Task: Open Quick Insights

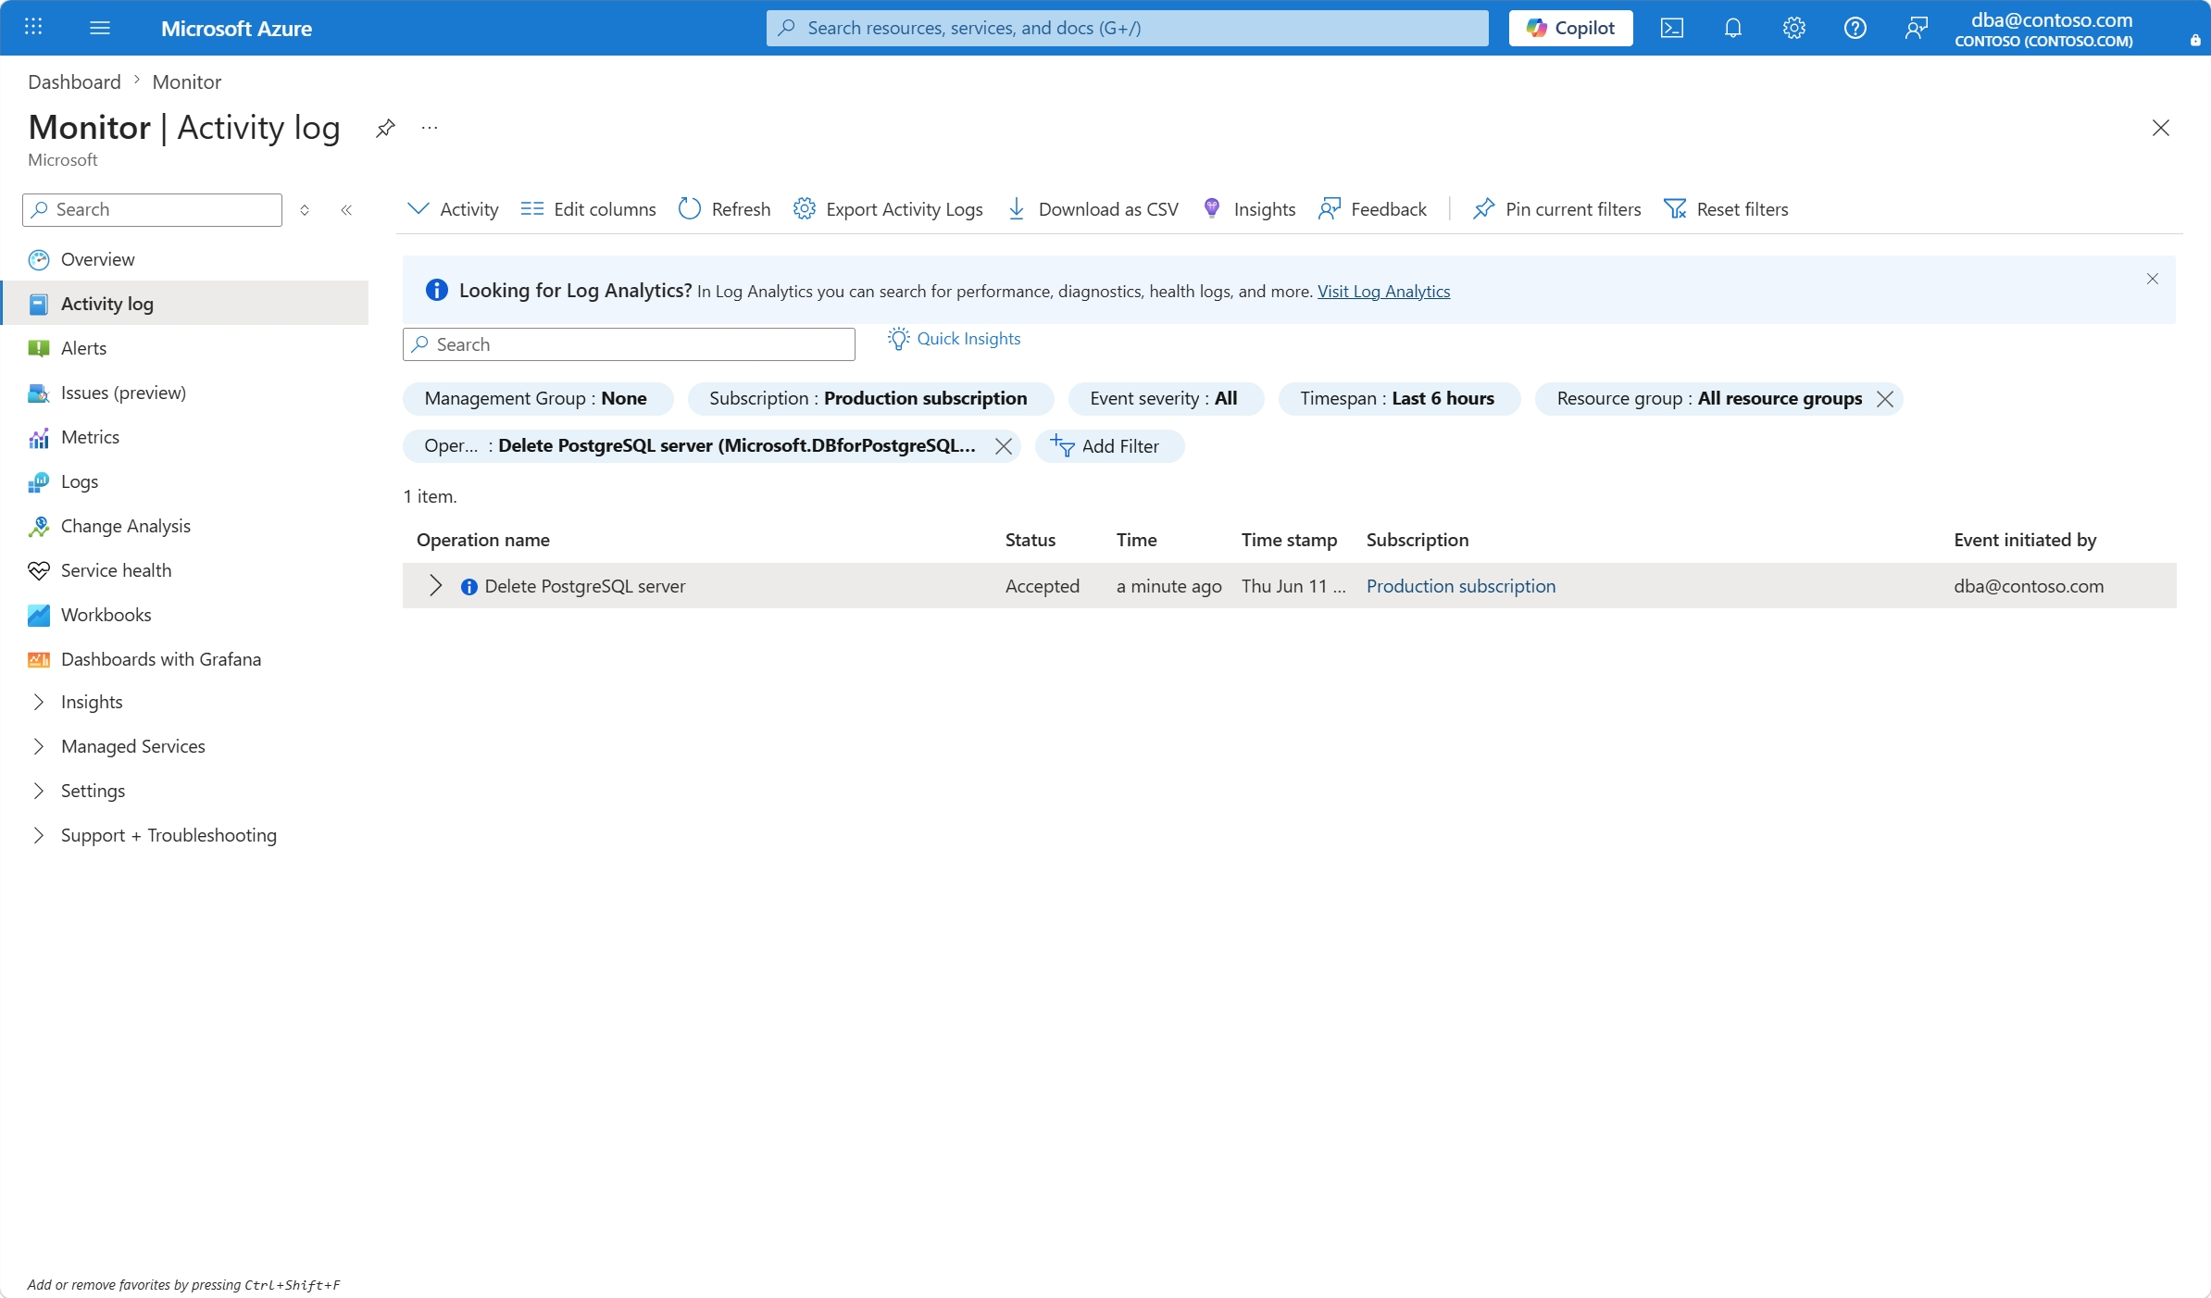Action: point(954,339)
